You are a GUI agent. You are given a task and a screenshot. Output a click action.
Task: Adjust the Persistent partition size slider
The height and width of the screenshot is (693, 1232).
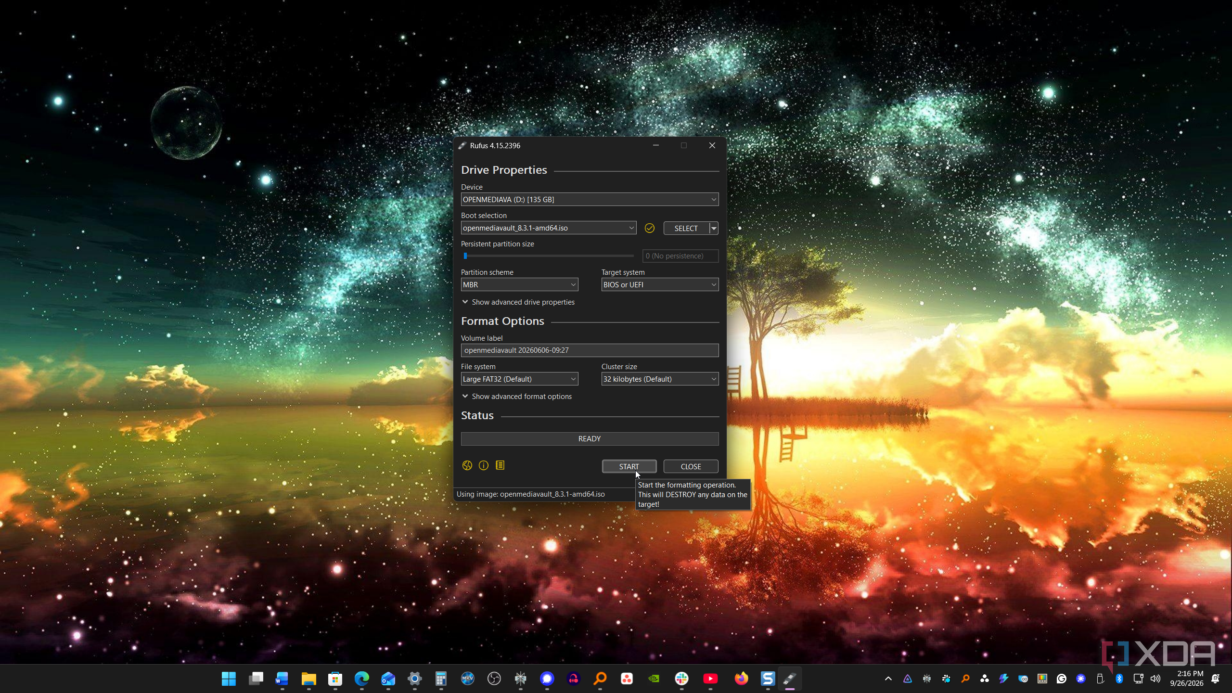[548, 256]
